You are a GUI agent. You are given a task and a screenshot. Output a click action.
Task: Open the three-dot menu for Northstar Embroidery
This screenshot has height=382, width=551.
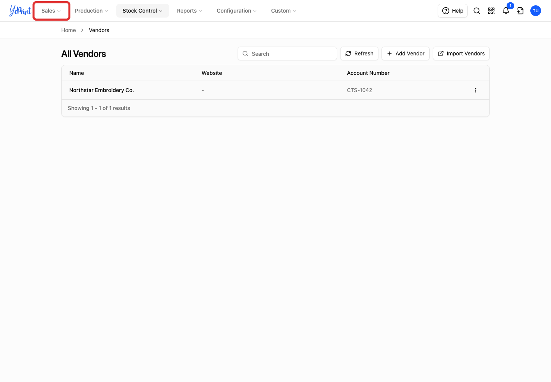(x=476, y=90)
